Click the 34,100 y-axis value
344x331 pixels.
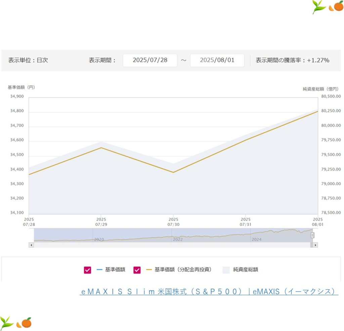pyautogui.click(x=17, y=212)
